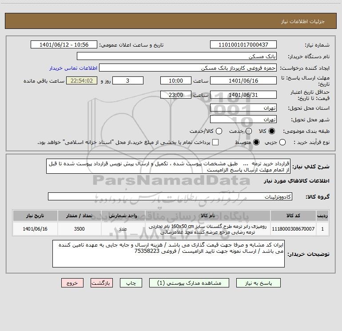
Task: Click the ردیف column header
Action: (322, 215)
